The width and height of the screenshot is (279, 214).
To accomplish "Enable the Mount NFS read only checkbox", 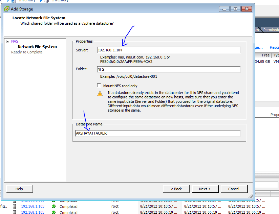I will 99,86.
